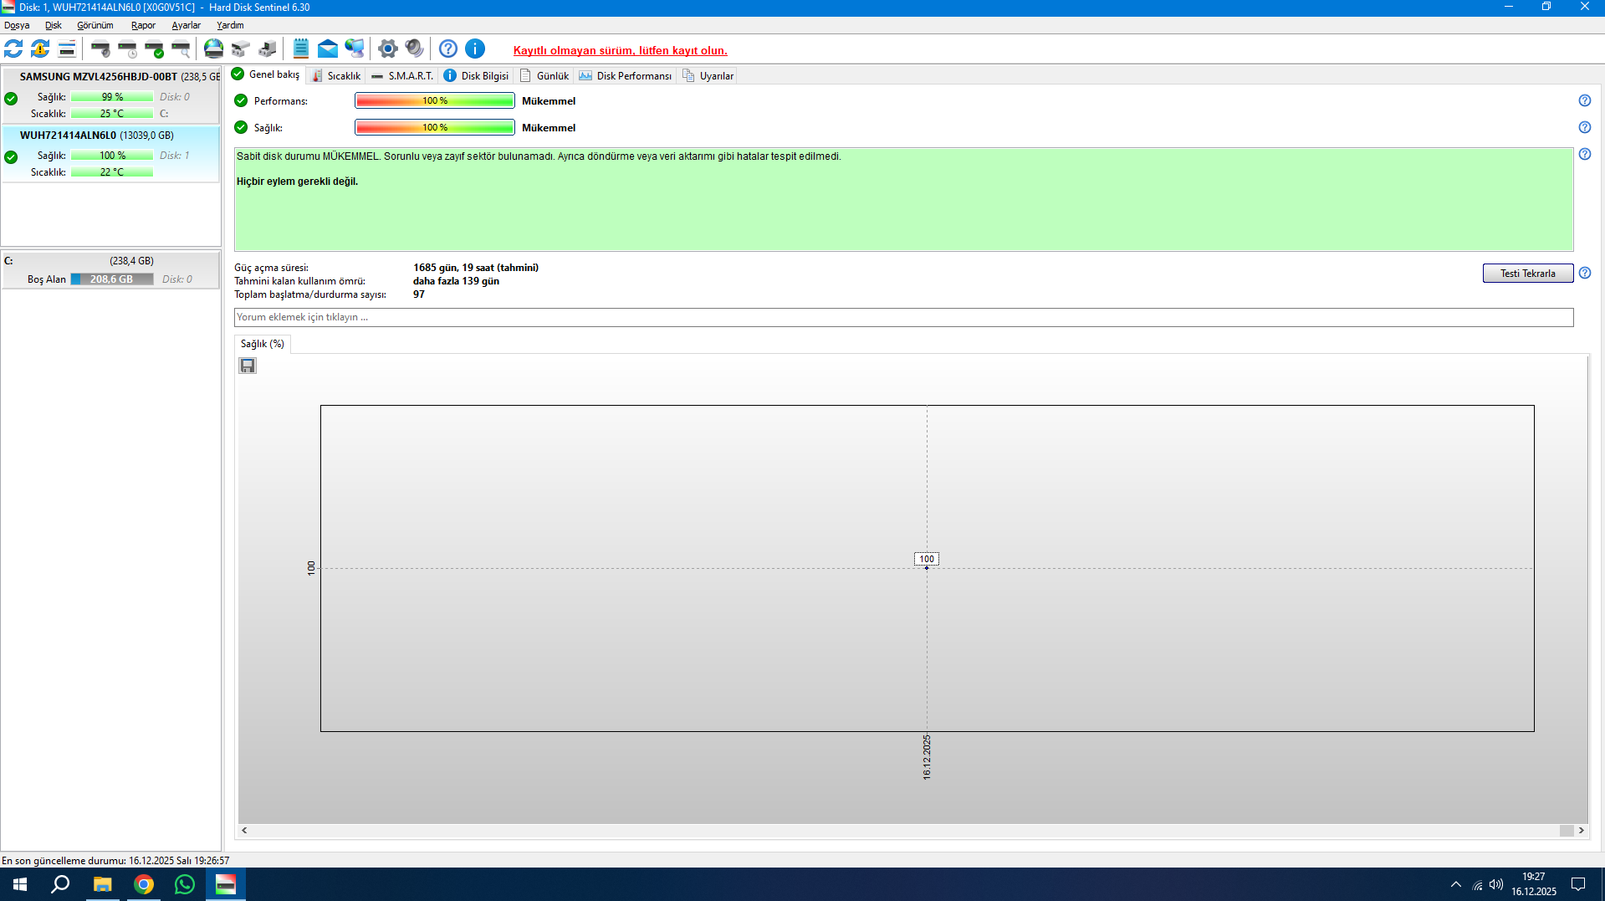Click the Performans 100 % progress bar

(x=435, y=100)
